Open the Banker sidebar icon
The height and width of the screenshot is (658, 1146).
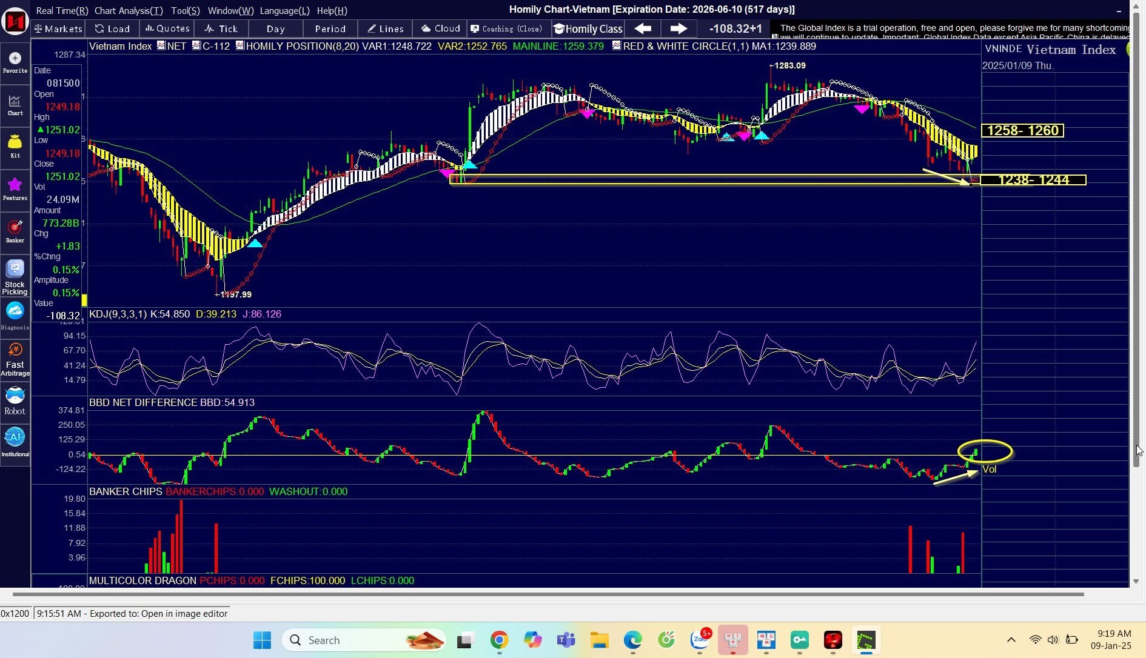[x=15, y=231]
